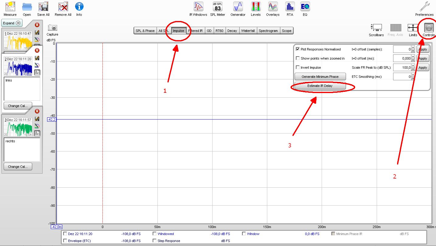Open the RTA window
Image resolution: width=436 pixels, height=246 pixels.
290,9
